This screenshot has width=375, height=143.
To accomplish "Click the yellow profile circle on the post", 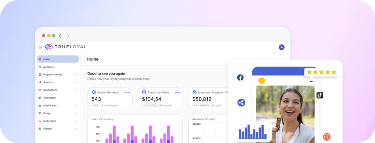I will 261,81.
